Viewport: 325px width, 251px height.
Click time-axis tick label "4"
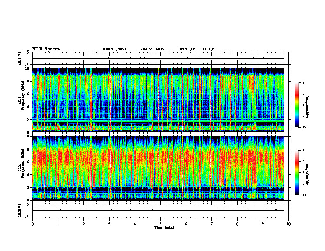click(x=135, y=224)
